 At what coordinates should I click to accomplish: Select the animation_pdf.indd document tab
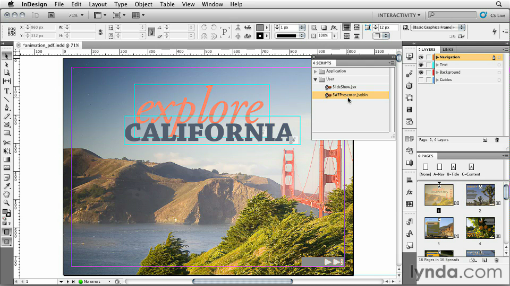(x=52, y=45)
